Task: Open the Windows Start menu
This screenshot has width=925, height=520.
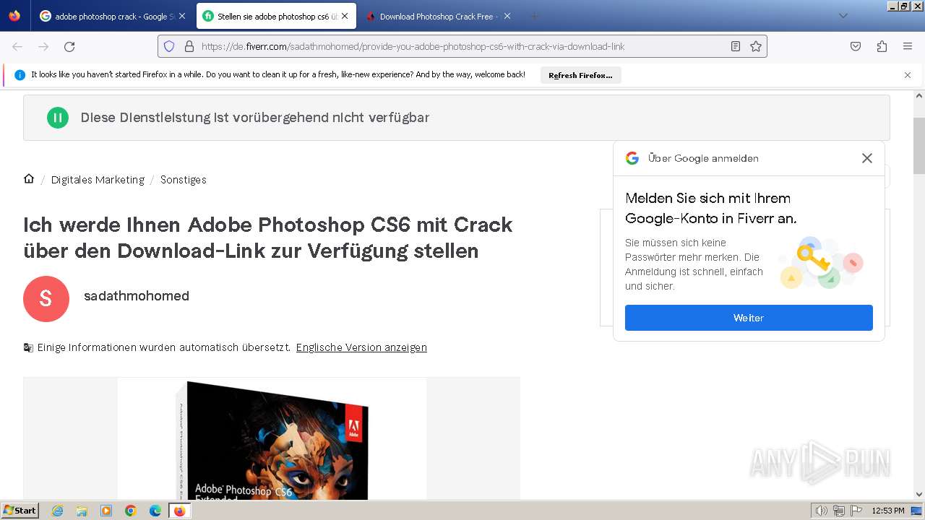Action: 20,511
